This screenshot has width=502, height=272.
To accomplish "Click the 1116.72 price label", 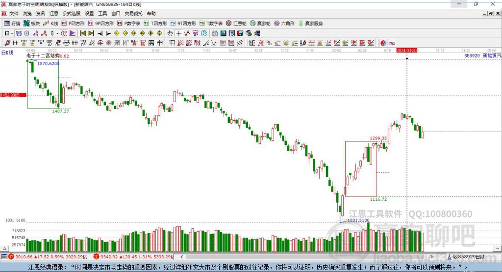I will pos(378,199).
